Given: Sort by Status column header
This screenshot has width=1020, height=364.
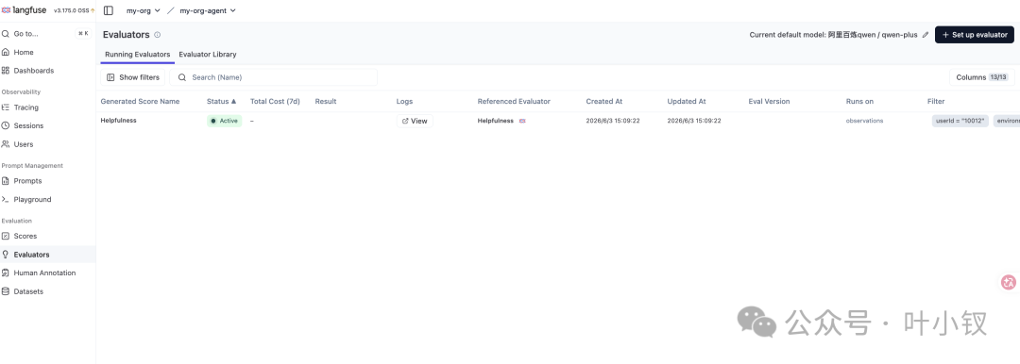Looking at the screenshot, I should pyautogui.click(x=221, y=102).
